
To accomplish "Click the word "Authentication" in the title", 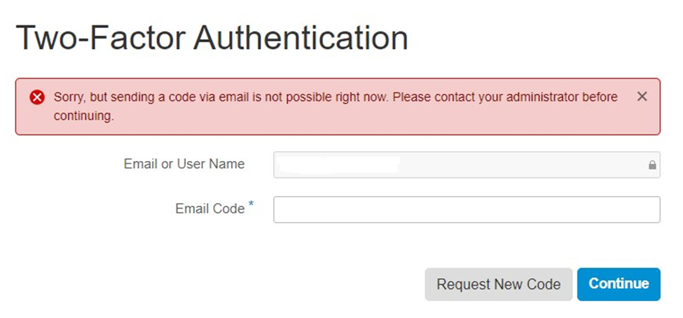I will coord(301,38).
